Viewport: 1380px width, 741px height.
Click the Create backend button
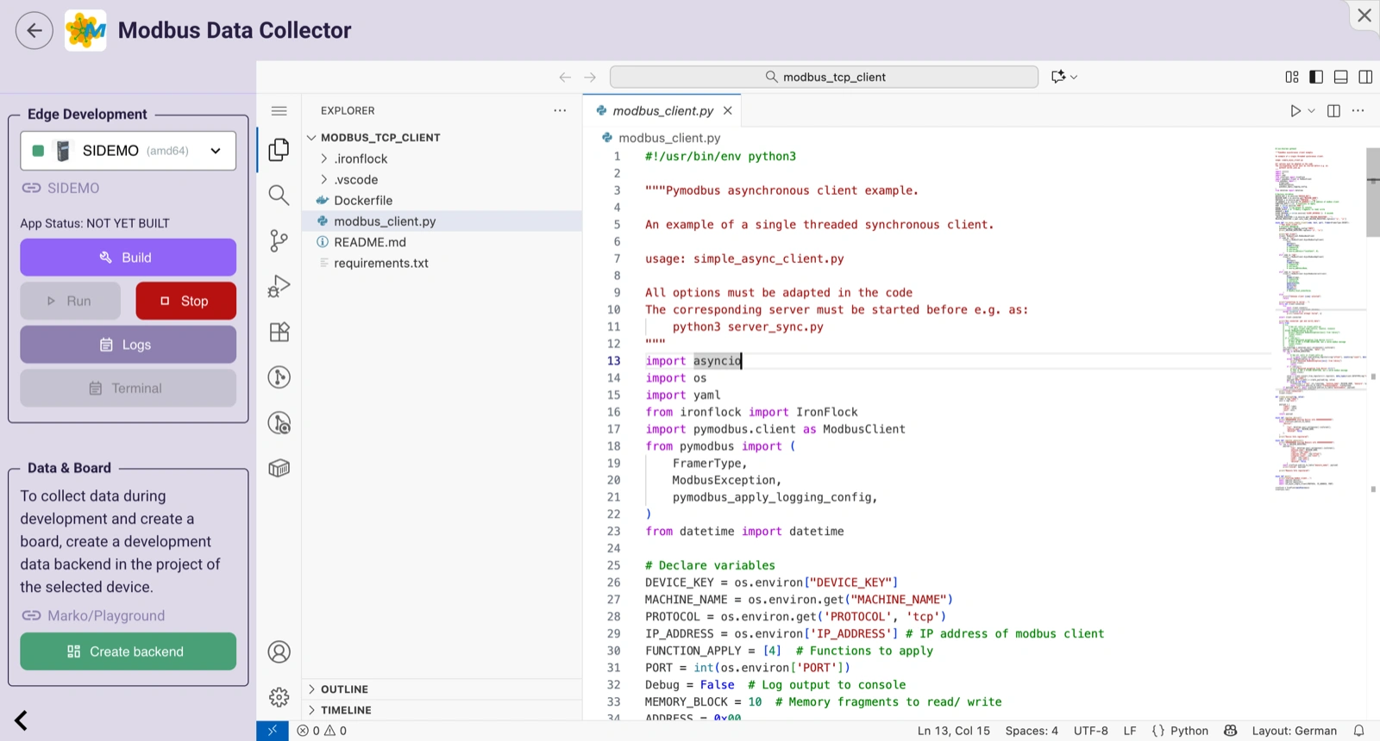click(x=129, y=651)
